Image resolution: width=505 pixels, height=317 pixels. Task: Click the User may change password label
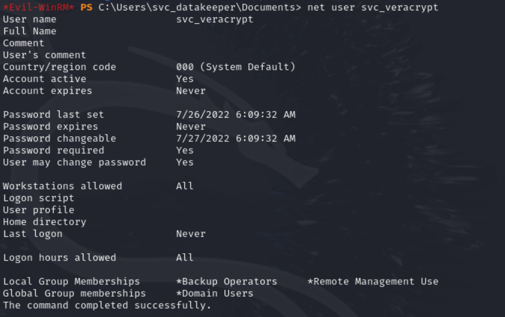[x=74, y=162]
